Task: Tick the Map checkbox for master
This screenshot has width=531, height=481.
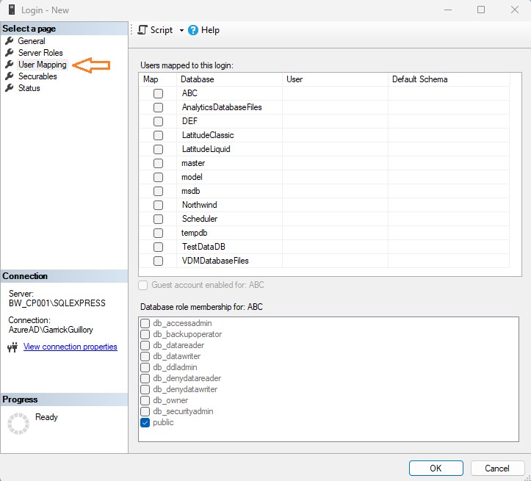Action: 158,163
